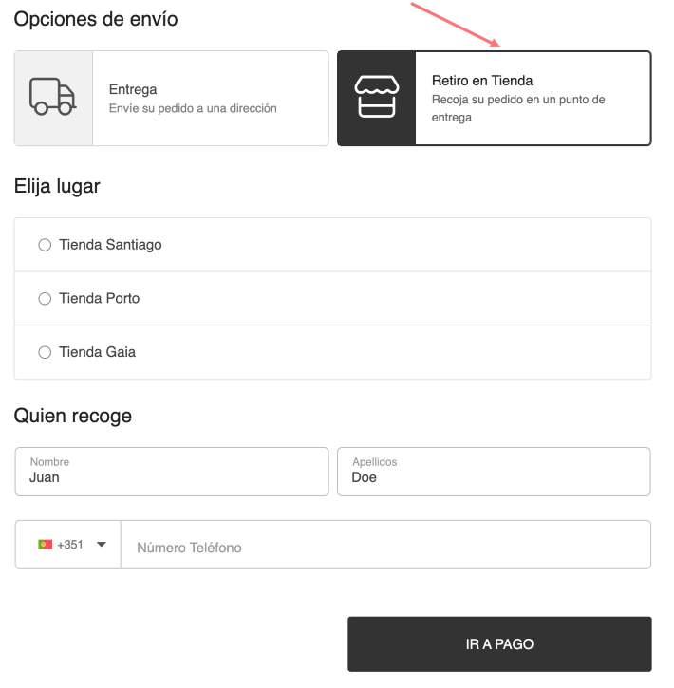
Task: Choose the Retiro en Tienda option
Action: [x=494, y=99]
